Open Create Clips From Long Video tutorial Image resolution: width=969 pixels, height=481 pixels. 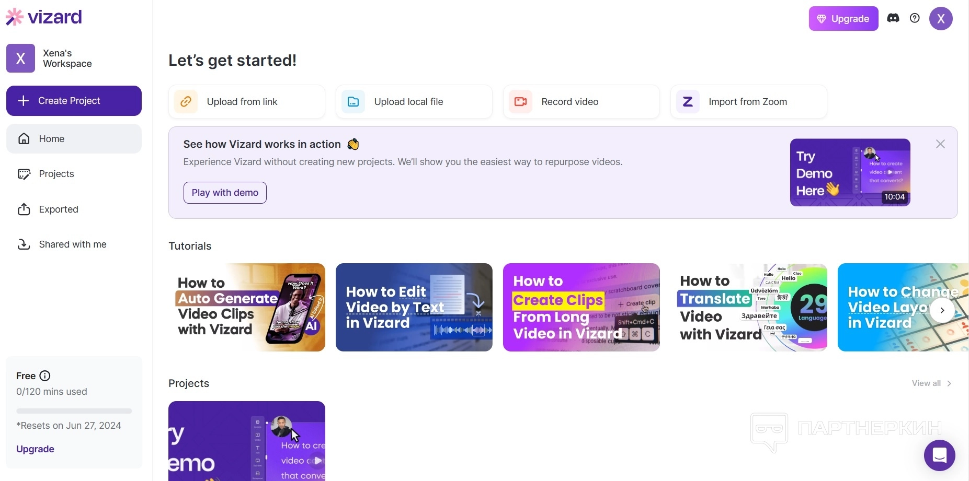point(582,307)
